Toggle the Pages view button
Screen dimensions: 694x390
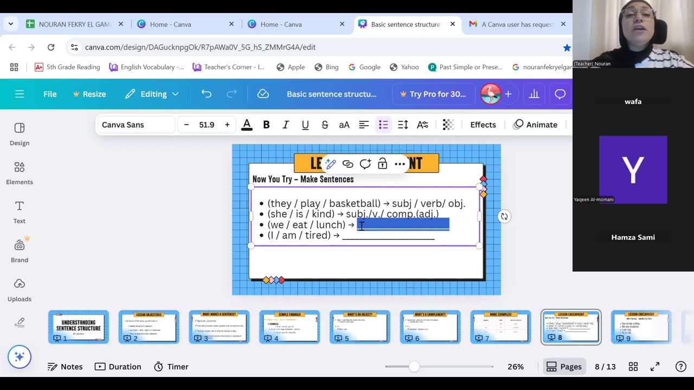[x=564, y=367]
